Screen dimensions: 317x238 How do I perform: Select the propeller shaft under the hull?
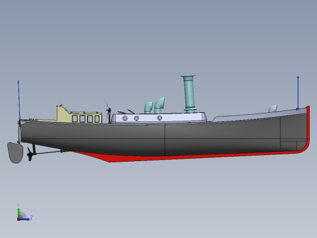coord(49,152)
